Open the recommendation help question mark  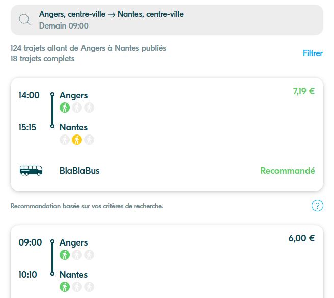click(x=317, y=206)
